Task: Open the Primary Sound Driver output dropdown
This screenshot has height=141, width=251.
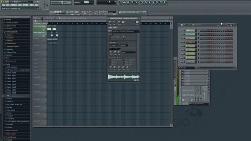Action: tap(198, 104)
